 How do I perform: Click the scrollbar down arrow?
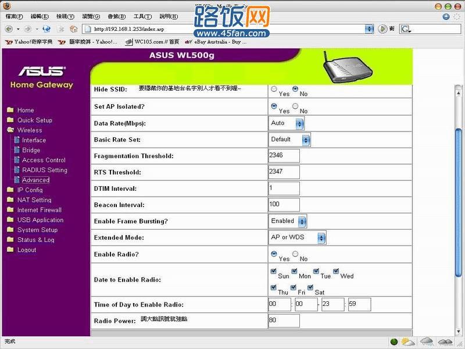coord(459,331)
